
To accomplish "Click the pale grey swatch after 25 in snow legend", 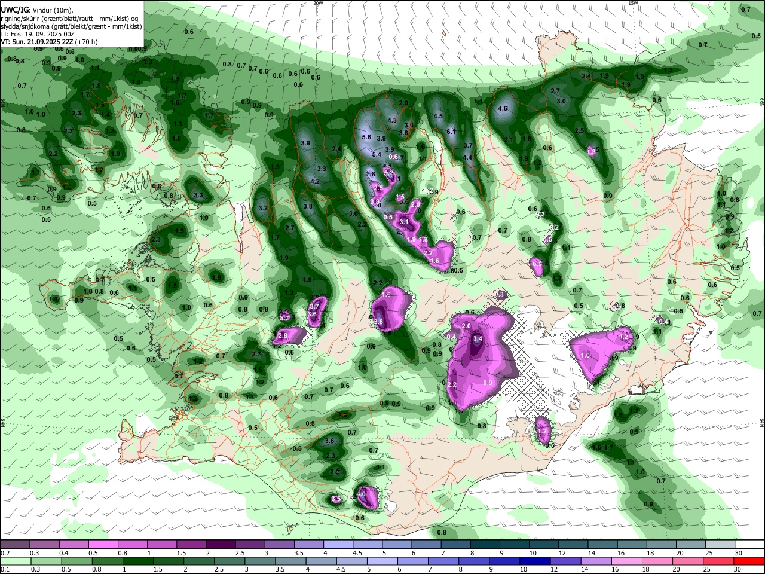I will tap(721, 545).
